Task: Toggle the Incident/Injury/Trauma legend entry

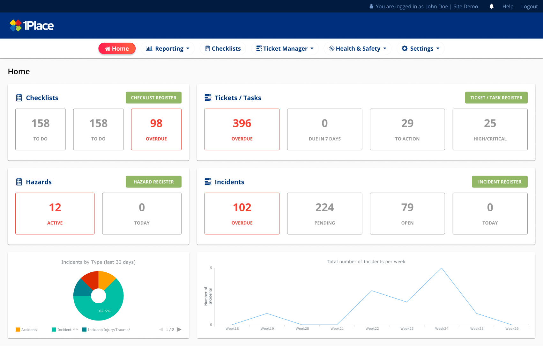Action: 106,330
